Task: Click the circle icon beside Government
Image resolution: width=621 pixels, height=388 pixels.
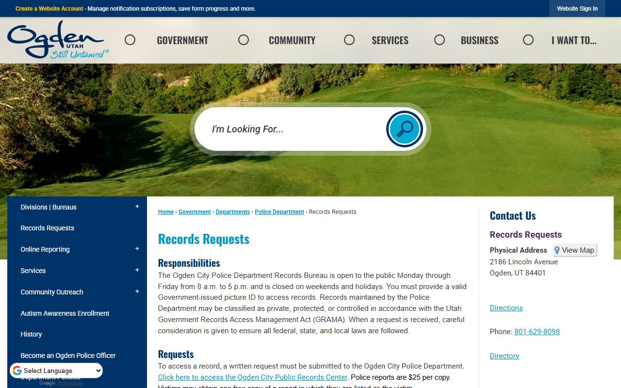Action: pos(130,40)
